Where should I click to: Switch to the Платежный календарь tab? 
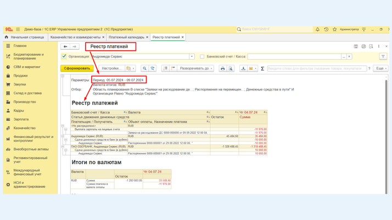(126, 37)
